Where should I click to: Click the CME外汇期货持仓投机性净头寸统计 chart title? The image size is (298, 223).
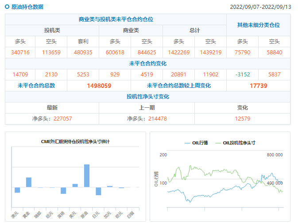[x=75, y=141]
